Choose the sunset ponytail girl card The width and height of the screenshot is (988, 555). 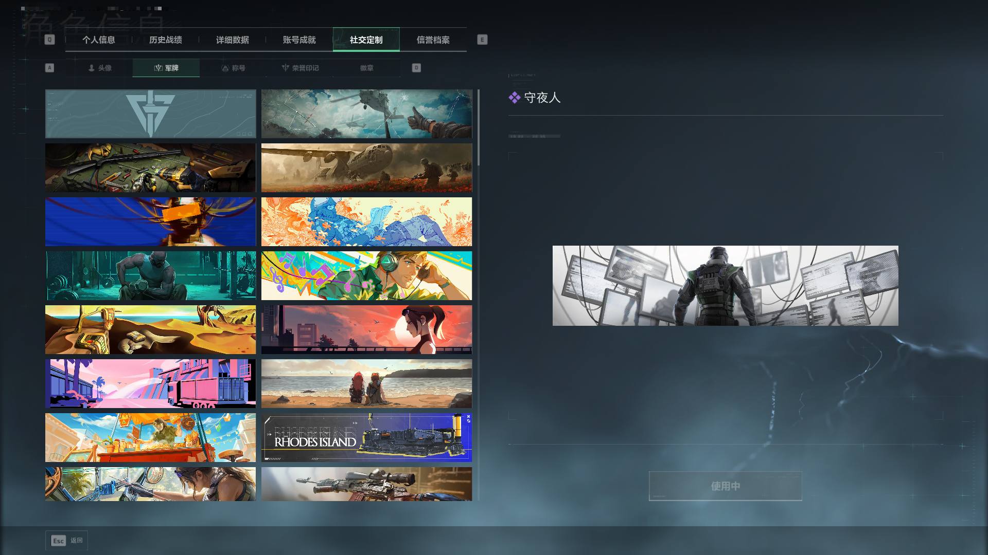366,329
